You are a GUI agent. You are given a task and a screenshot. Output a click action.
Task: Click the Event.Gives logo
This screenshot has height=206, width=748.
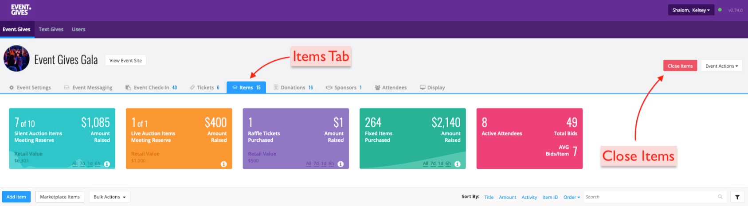click(21, 10)
